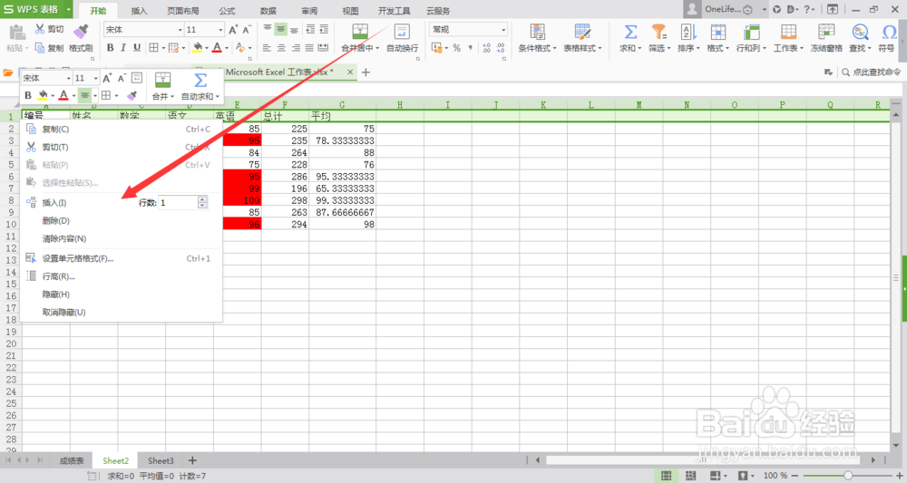
Task: Switch to the Sheet3 tab
Action: 161,461
